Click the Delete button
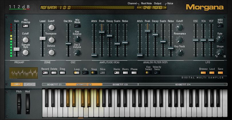The width and height of the screenshot is (232, 120). coord(54,73)
